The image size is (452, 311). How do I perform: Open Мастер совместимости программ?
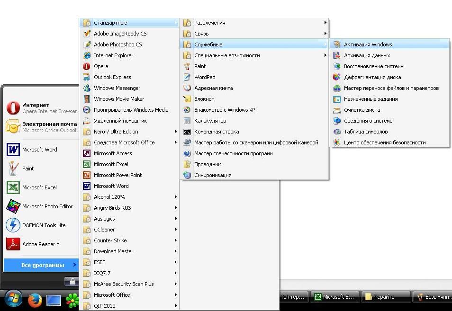pos(254,153)
